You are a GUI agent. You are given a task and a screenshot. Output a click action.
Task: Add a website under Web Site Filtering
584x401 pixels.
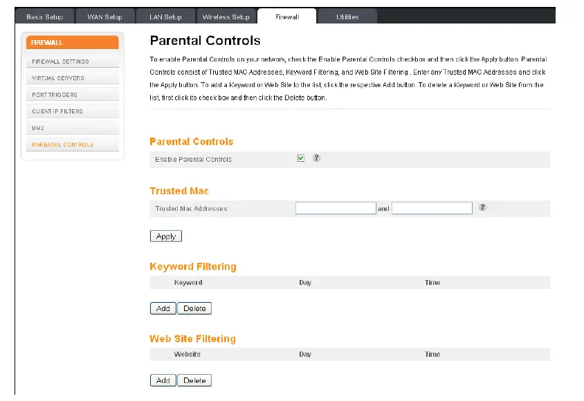click(163, 380)
